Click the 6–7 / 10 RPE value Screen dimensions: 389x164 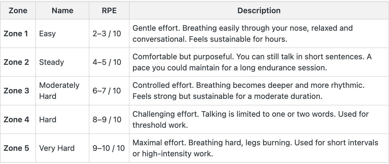[x=107, y=91]
